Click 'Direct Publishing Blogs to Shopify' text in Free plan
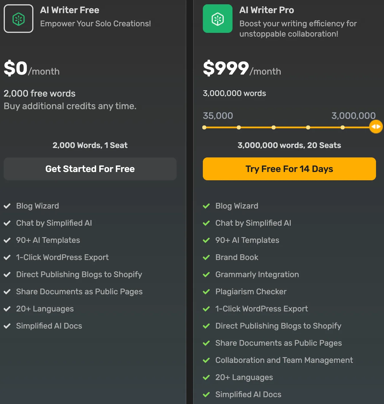Image resolution: width=384 pixels, height=404 pixels. tap(79, 274)
